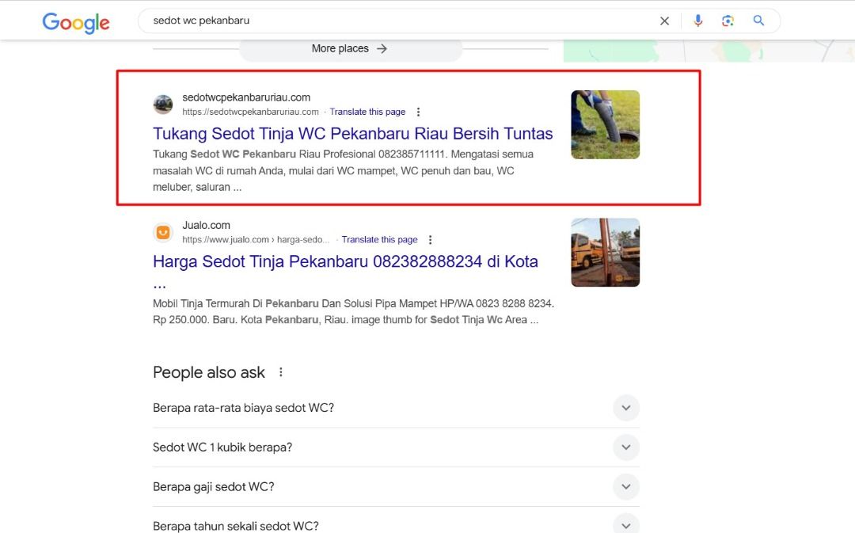Image resolution: width=855 pixels, height=533 pixels.
Task: Translate the sedotwcpekanbaruriau.com page
Action: (x=367, y=112)
